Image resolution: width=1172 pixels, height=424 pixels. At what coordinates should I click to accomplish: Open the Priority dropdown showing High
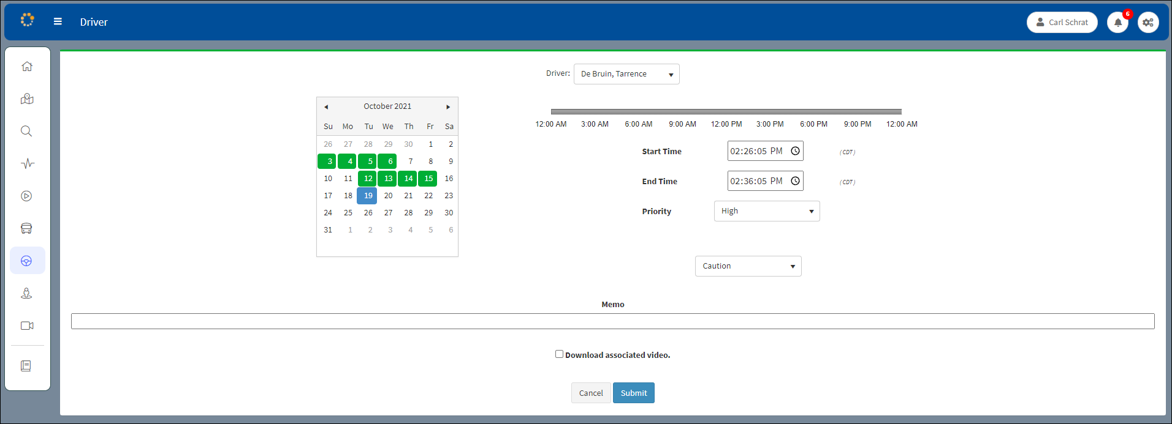coord(766,211)
